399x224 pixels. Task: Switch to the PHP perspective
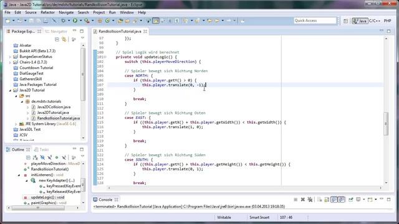tap(388, 21)
